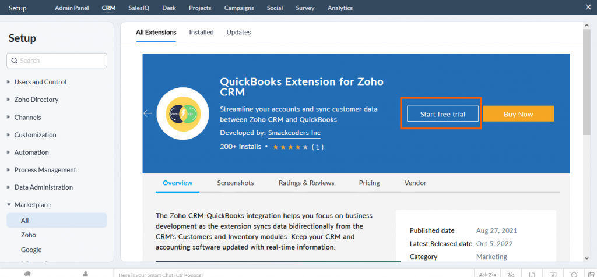Click the 'QuickBooks Extension for Zoho CRM' title

[301, 87]
